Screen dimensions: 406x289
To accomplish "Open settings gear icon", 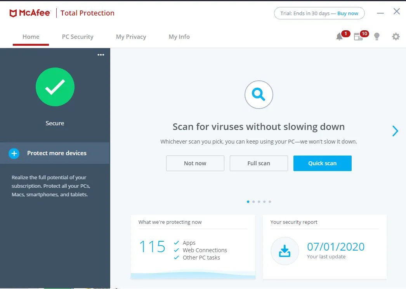I will coord(396,37).
